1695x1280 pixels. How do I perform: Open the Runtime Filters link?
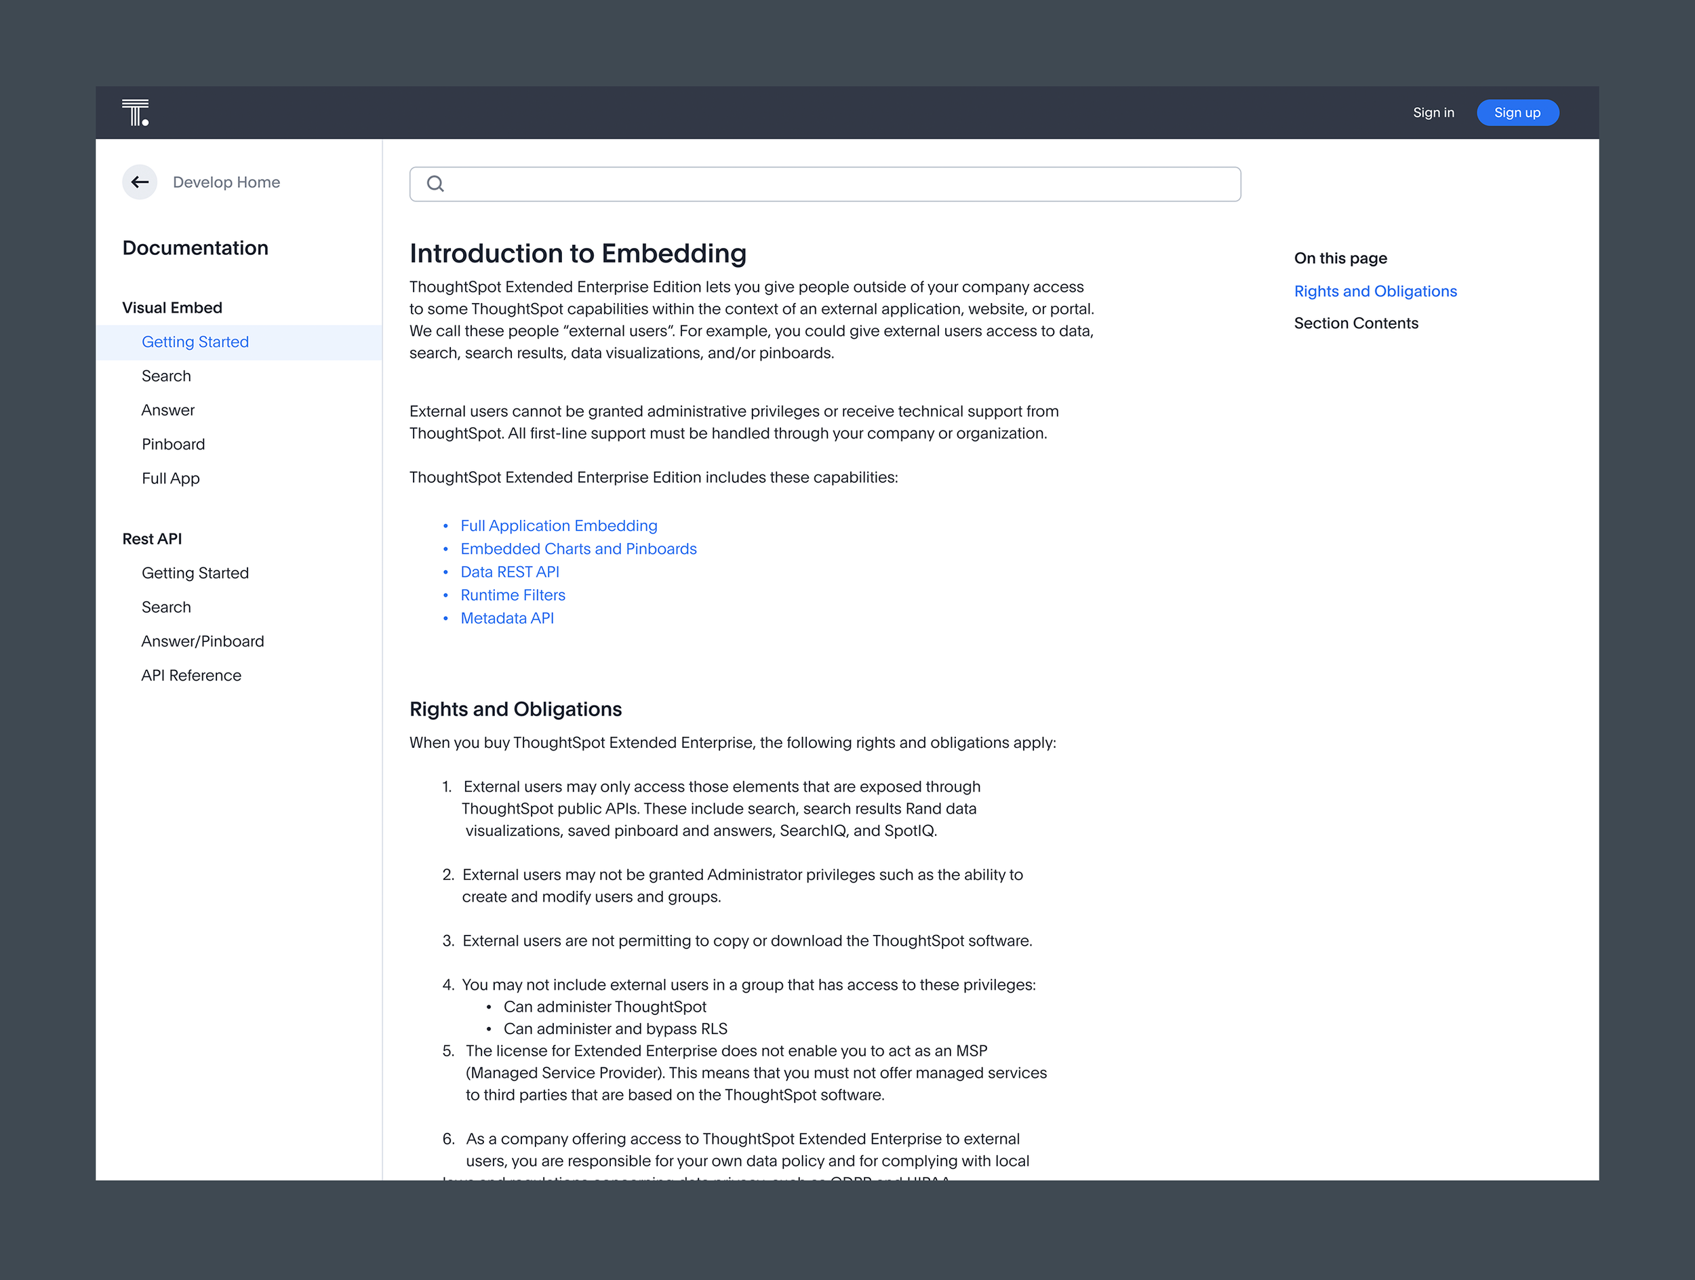[x=513, y=595]
